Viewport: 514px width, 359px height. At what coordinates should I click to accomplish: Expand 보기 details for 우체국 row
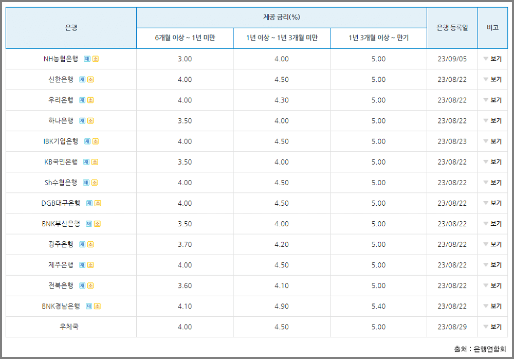pos(492,327)
